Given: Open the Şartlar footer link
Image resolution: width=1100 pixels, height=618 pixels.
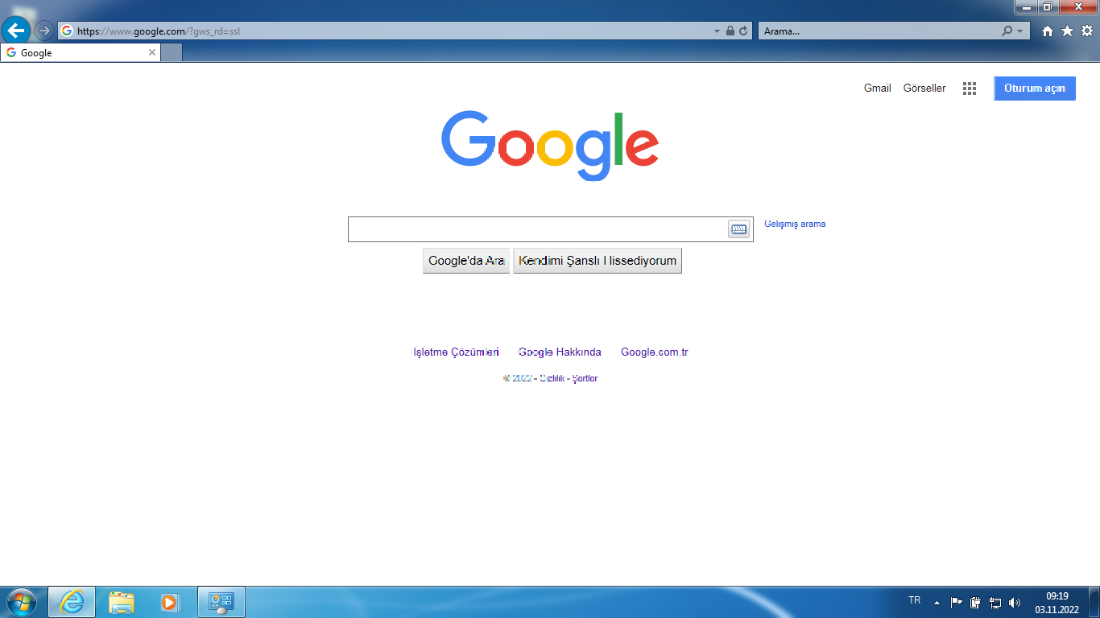Looking at the screenshot, I should pyautogui.click(x=585, y=379).
